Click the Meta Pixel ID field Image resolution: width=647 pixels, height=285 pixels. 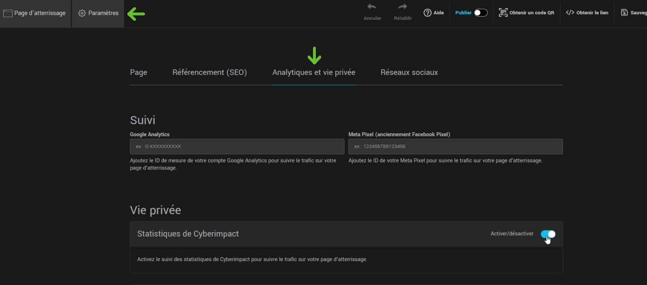tap(455, 146)
